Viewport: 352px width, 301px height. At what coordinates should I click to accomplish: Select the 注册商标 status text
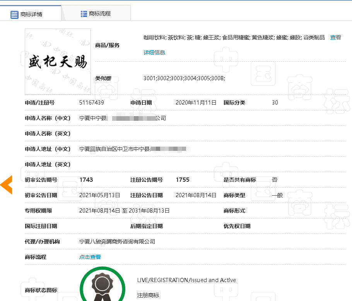pyautogui.click(x=148, y=295)
